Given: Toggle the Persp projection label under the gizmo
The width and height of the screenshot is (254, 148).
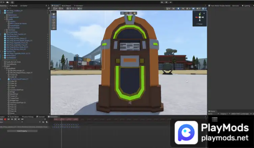Looking at the screenshot, I should (x=200, y=24).
